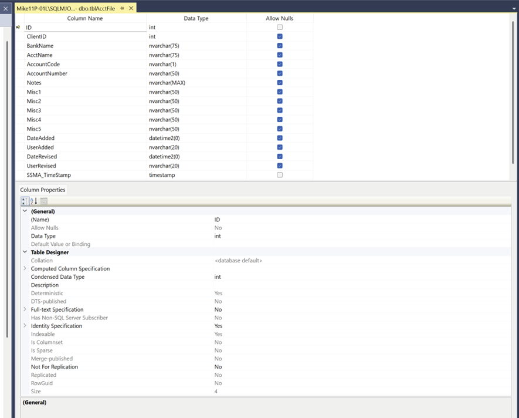Select the BankName column name cell

(x=86, y=46)
